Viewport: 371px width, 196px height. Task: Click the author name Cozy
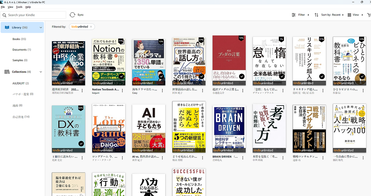135,93
